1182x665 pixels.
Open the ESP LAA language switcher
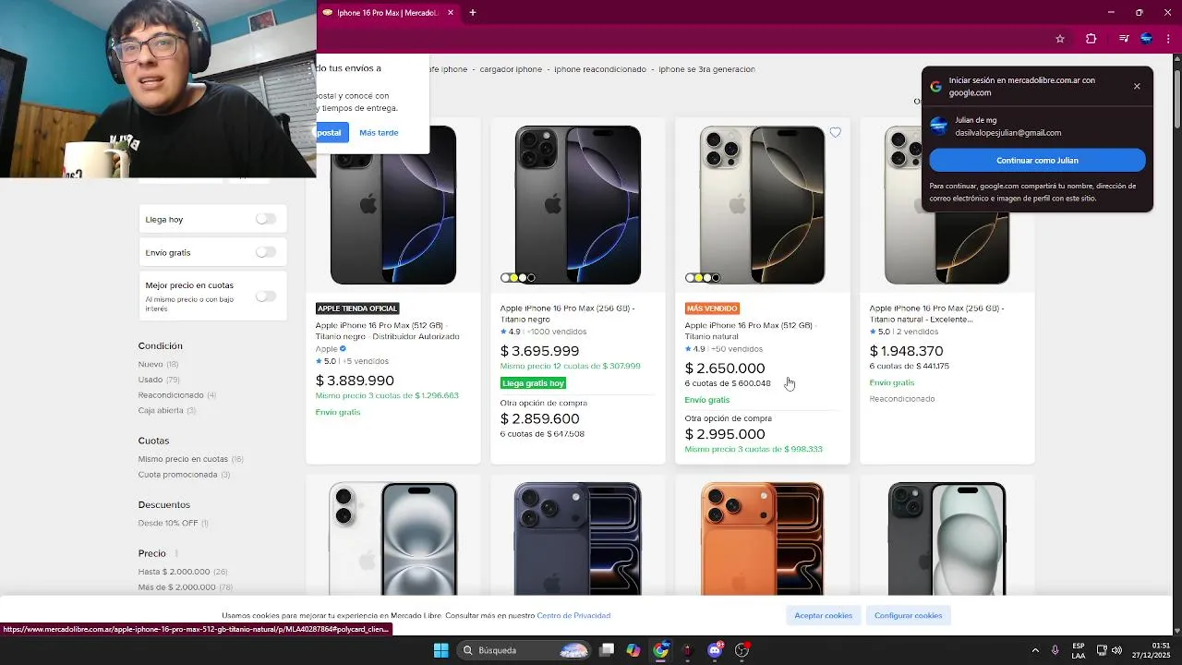tap(1079, 650)
